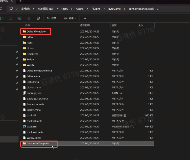Click the rename icon in toolbar

click(20, 18)
